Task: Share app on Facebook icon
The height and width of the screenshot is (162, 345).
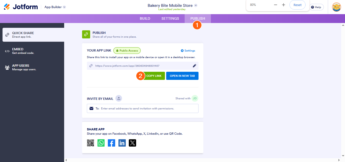Action: [x=111, y=143]
